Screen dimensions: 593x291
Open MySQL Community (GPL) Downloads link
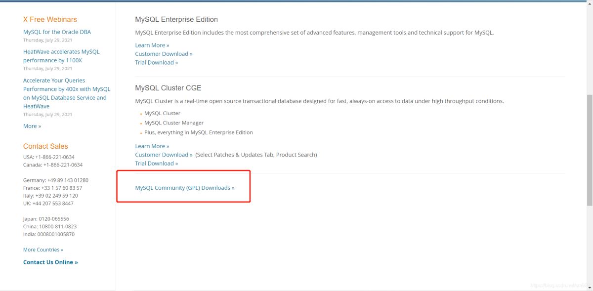click(x=184, y=188)
